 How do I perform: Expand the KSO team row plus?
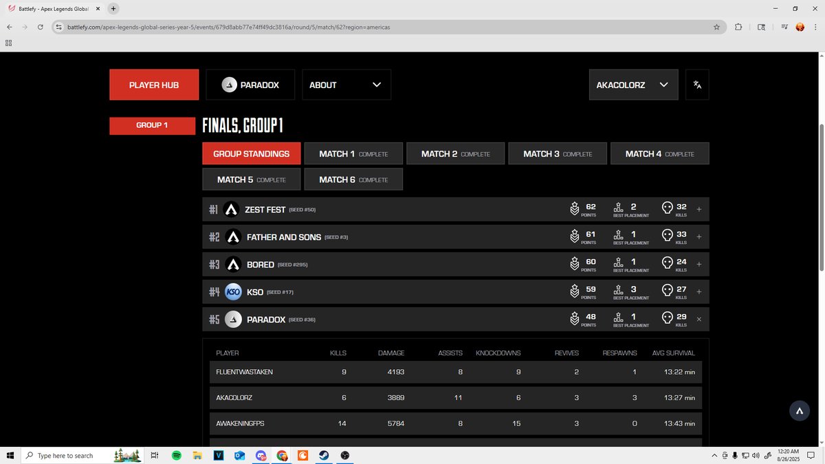click(699, 291)
